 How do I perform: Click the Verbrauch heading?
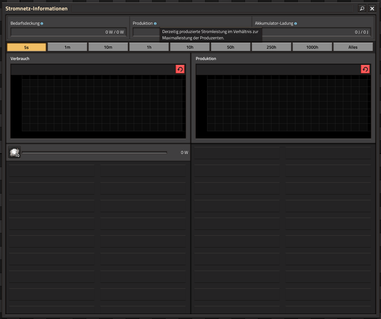20,59
